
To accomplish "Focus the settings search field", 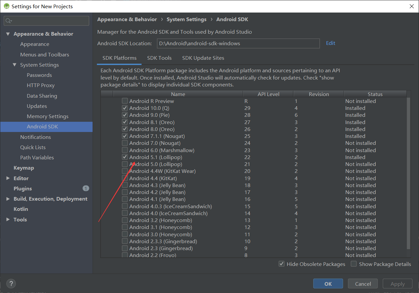I will (50, 21).
